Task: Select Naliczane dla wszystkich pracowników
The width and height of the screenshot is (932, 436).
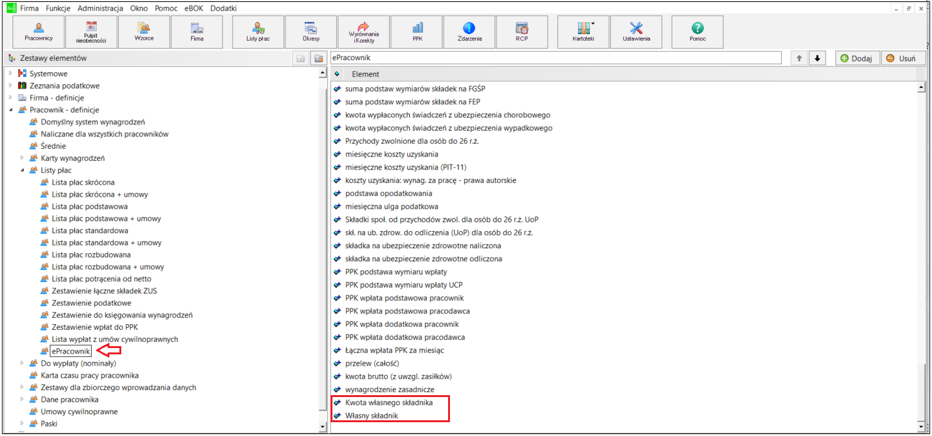Action: (104, 134)
